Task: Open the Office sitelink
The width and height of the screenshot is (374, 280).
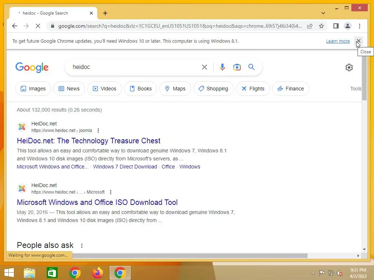Action: [168, 167]
